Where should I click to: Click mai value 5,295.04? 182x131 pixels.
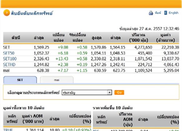pos(171,70)
